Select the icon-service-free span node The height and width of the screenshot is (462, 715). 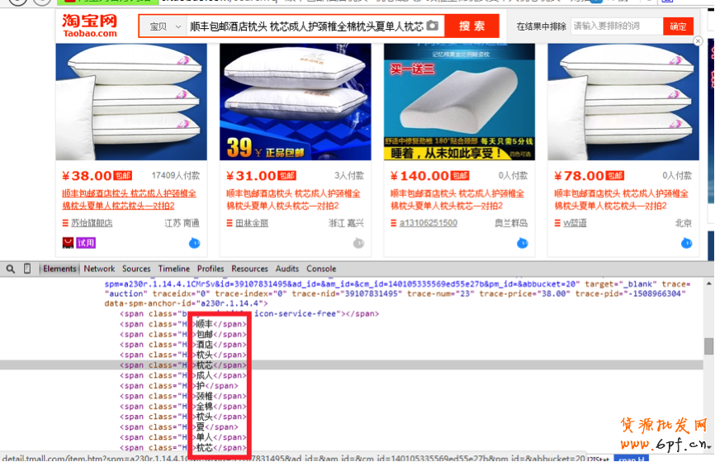(249, 313)
